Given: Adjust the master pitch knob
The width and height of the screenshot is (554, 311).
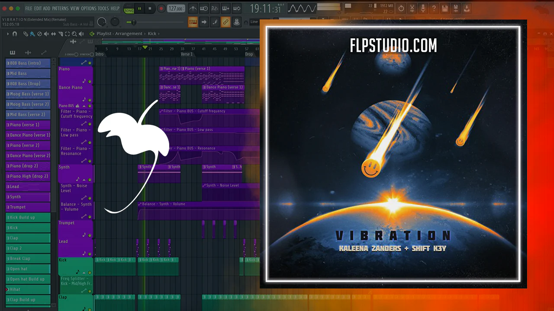Looking at the screenshot, I should coord(115,22).
